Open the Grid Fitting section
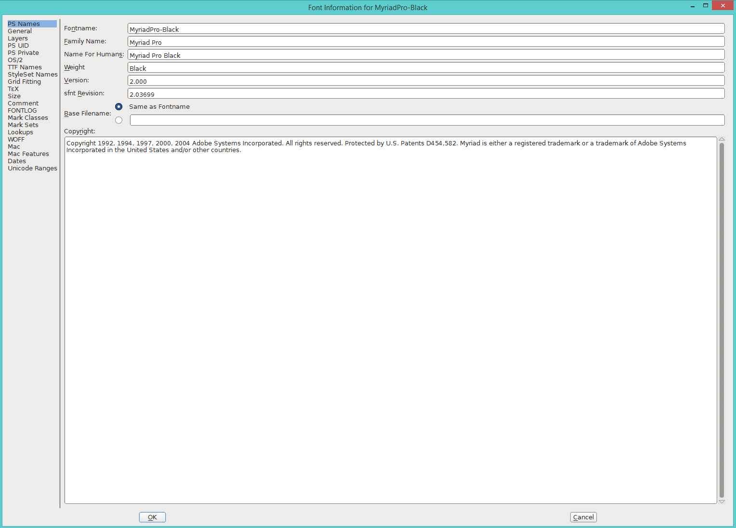Screen dimensions: 736x528 [x=24, y=82]
